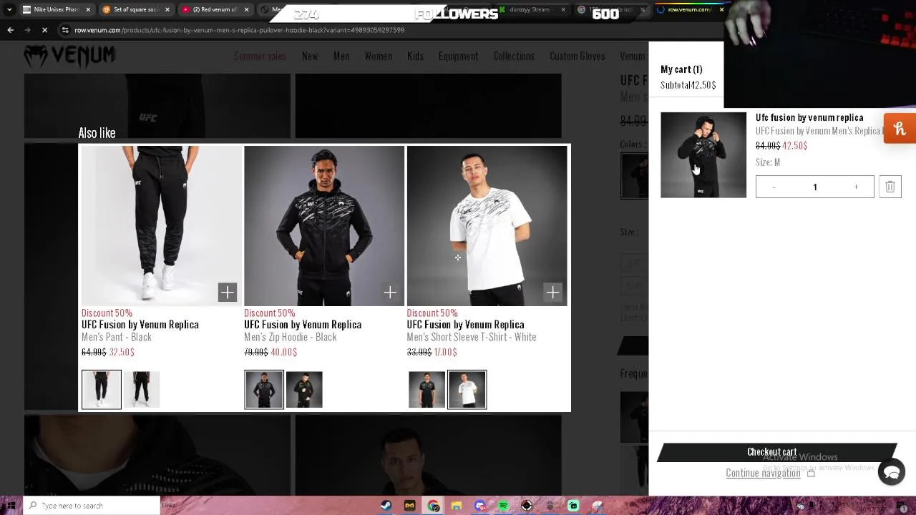
Task: Stop page loading with X button
Action: (44, 30)
